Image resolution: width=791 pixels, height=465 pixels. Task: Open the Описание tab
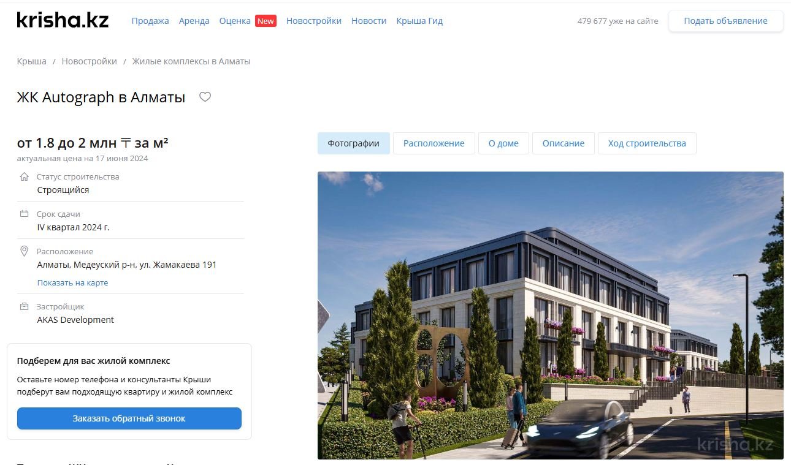pyautogui.click(x=564, y=143)
